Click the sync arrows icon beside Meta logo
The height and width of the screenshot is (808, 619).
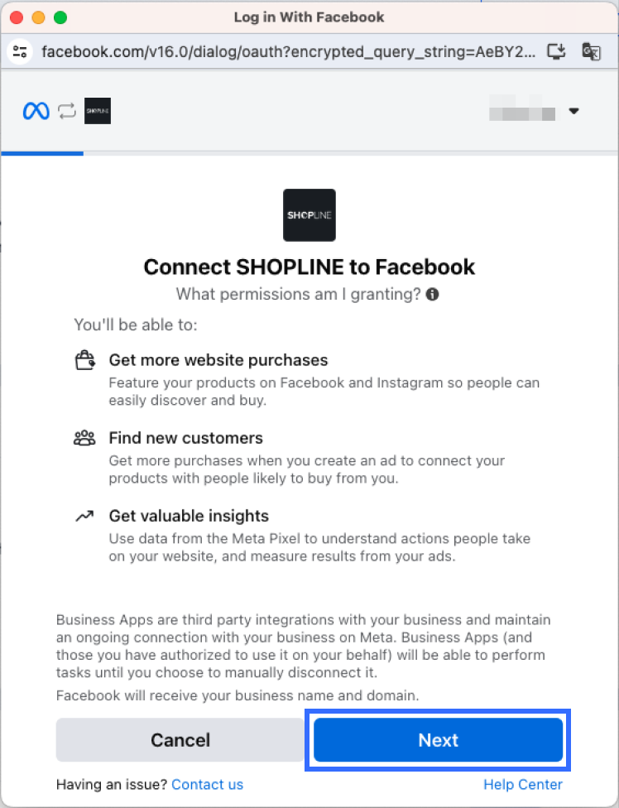click(67, 111)
